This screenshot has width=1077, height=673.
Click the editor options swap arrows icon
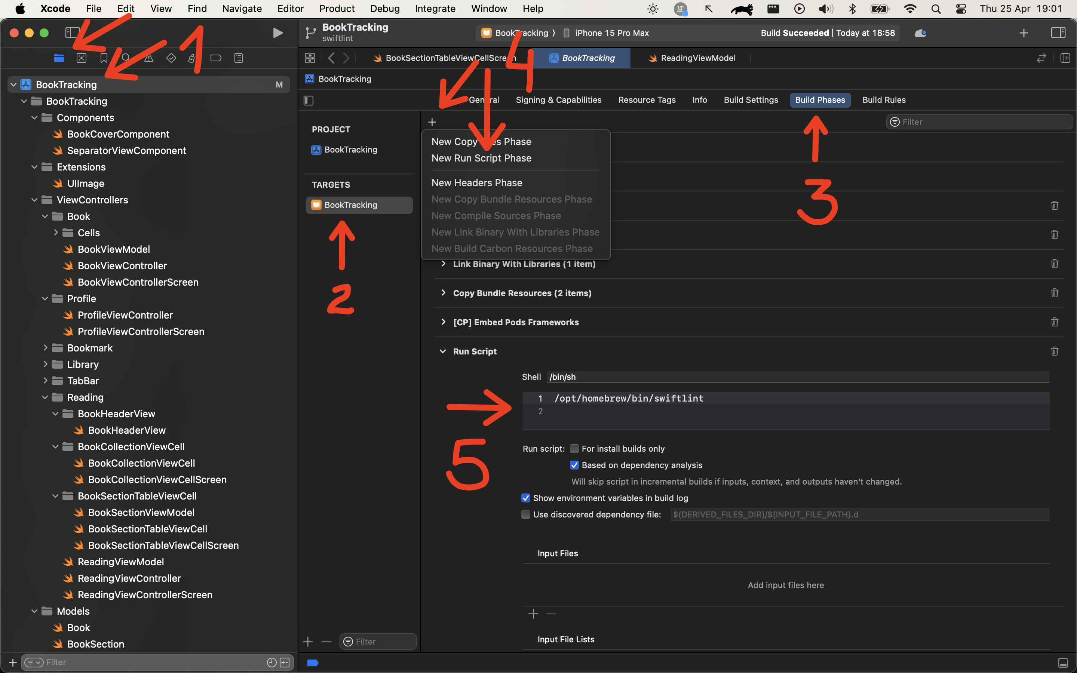pos(1041,58)
